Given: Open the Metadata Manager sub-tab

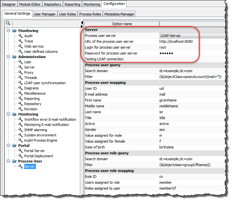Looking at the screenshot, I should [x=119, y=14].
